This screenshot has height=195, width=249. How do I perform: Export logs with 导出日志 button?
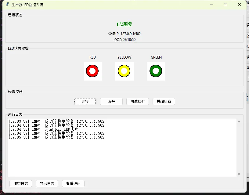47,184
